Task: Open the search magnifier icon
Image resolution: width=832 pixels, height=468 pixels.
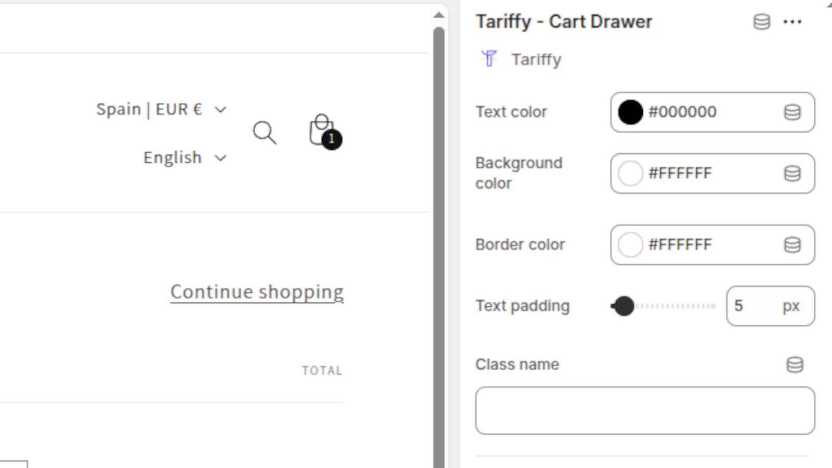Action: coord(265,133)
